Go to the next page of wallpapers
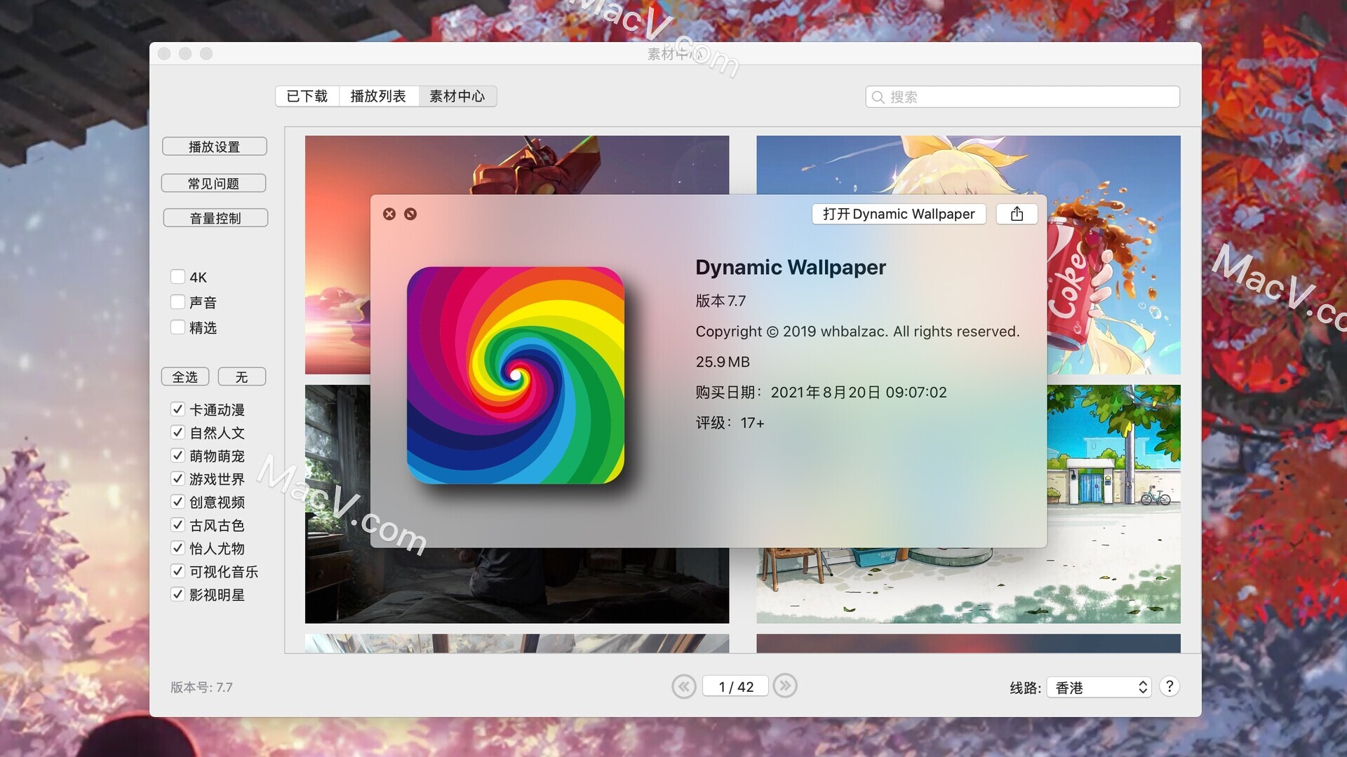The image size is (1347, 757). pos(785,686)
